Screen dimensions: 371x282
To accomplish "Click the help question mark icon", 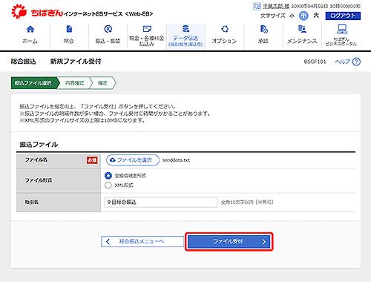I will [356, 62].
